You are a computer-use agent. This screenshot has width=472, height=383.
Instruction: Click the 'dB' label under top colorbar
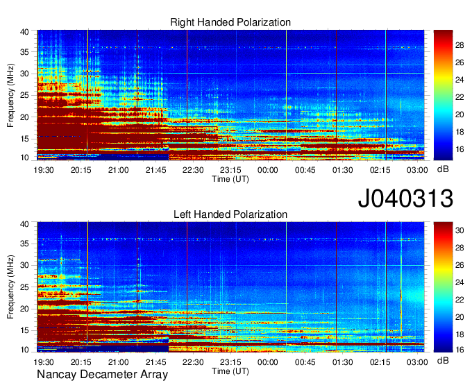[443, 169]
